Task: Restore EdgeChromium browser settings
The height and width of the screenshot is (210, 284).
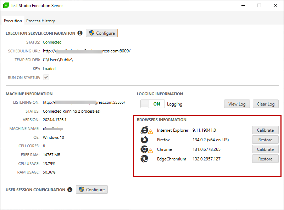Action: click(265, 159)
